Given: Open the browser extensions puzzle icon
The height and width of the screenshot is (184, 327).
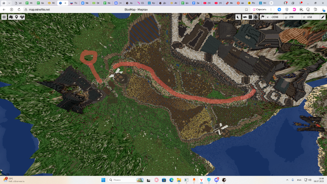Looking at the screenshot, I should click(x=316, y=9).
